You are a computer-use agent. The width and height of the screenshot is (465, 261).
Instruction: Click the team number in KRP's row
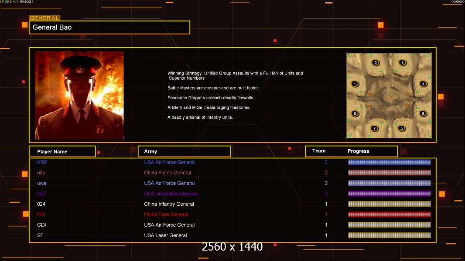click(326, 162)
